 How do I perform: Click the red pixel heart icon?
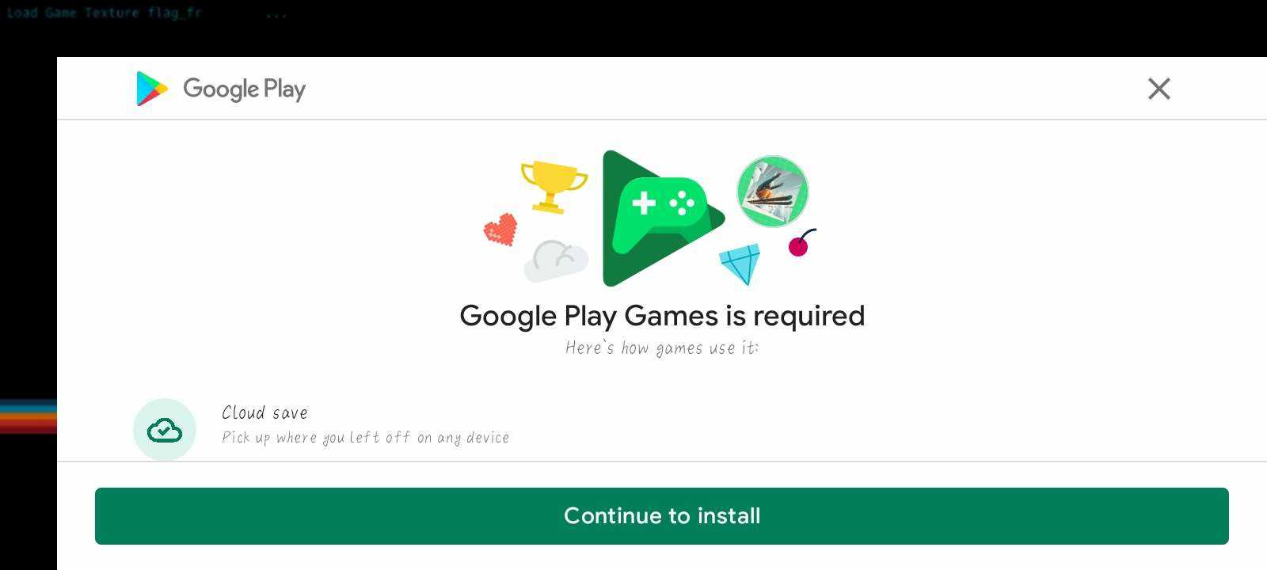[500, 230]
